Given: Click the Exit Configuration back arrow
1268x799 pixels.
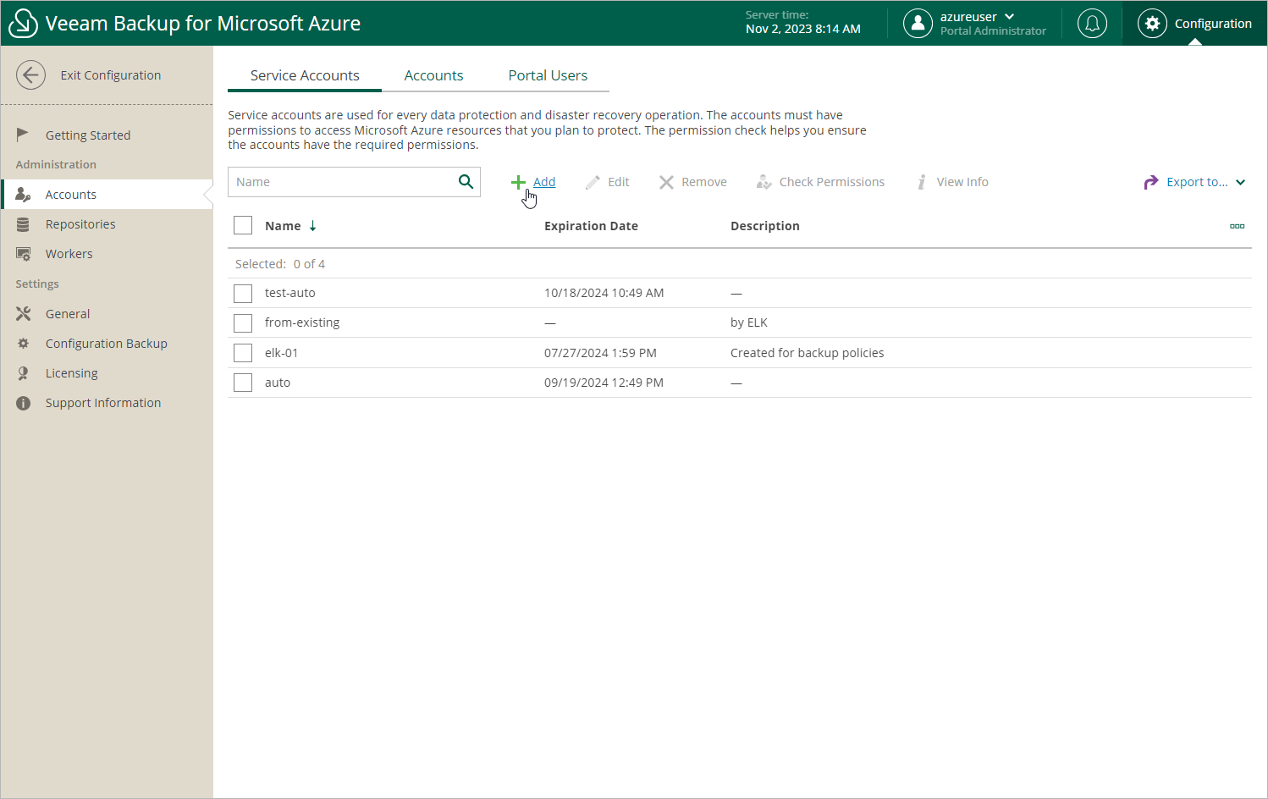Looking at the screenshot, I should pyautogui.click(x=30, y=75).
